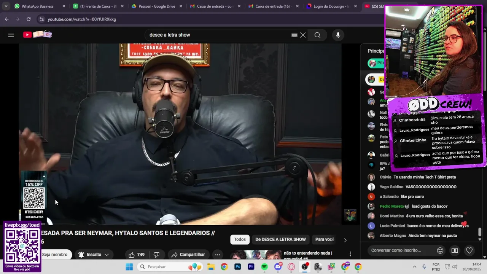
Task: Close the Google Drive tab
Action: click(x=181, y=6)
